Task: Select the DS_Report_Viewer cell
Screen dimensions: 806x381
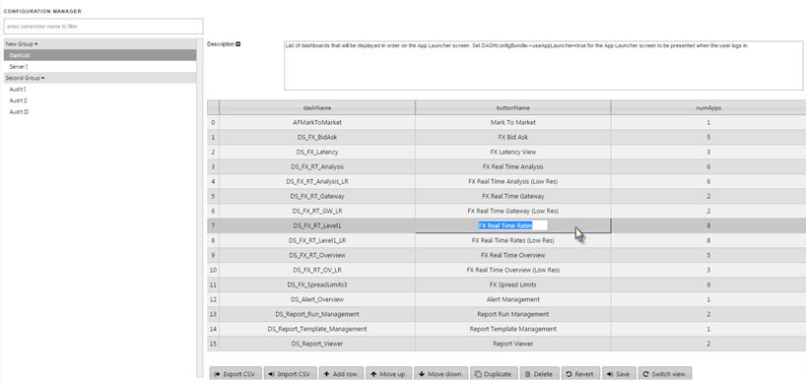Action: (317, 344)
